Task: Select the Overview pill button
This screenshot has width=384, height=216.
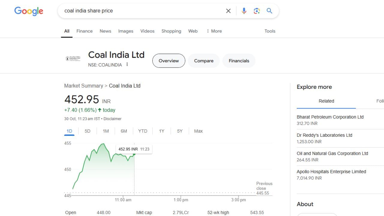Action: (x=169, y=61)
